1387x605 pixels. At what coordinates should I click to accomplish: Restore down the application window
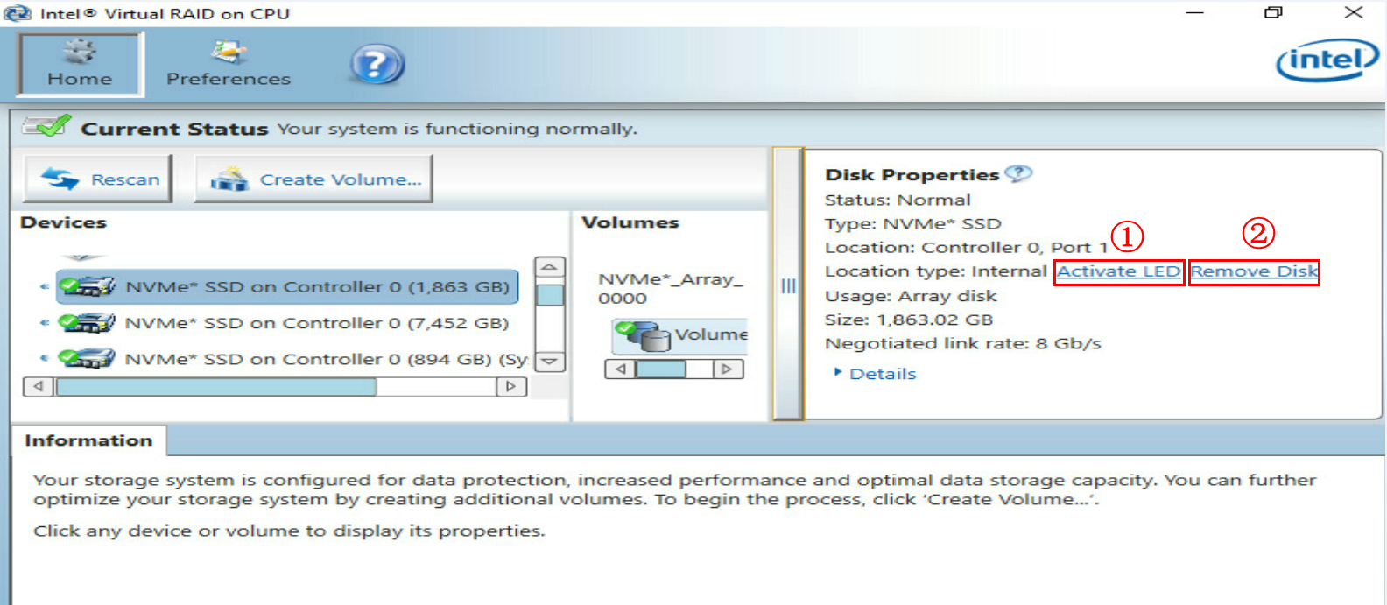pyautogui.click(x=1274, y=12)
